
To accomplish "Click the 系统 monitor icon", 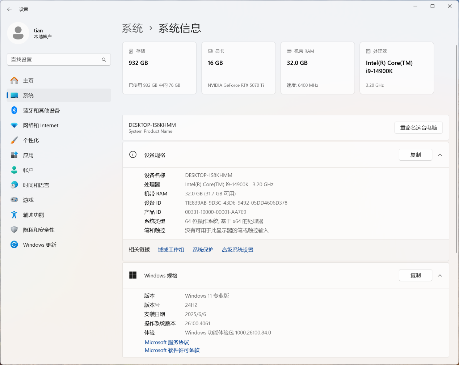I will [x=14, y=96].
